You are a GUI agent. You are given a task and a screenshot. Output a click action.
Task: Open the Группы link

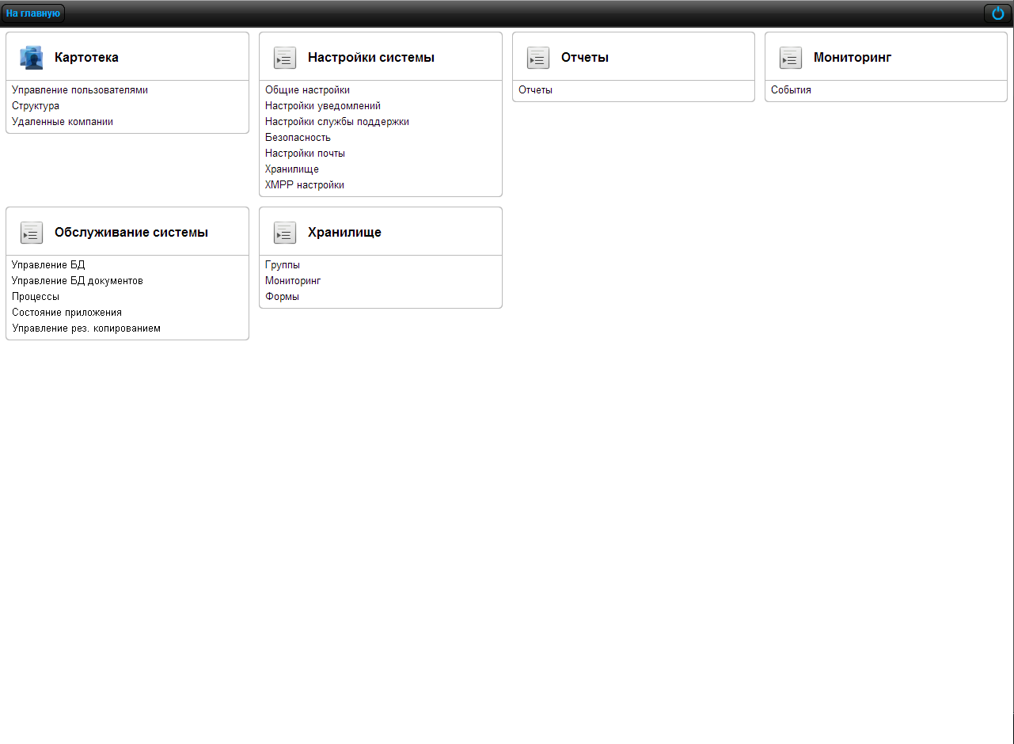pyautogui.click(x=283, y=265)
